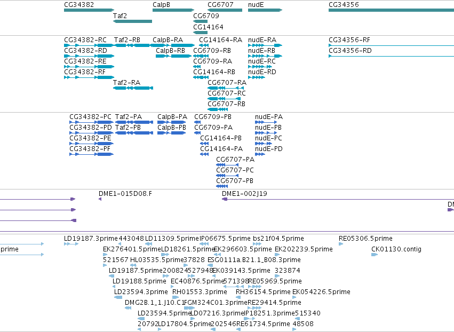This screenshot has width=454, height=332.
Task: Click the nudE gene label
Action: 256,5
